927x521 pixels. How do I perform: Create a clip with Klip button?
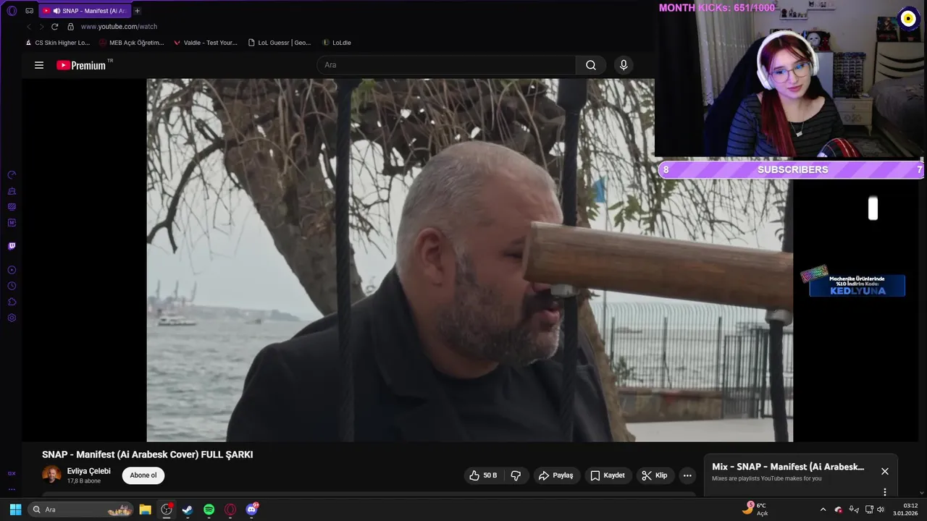654,475
